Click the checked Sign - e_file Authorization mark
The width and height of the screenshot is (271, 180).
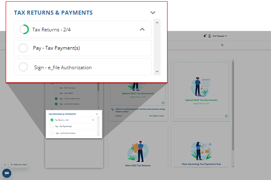click(56, 104)
